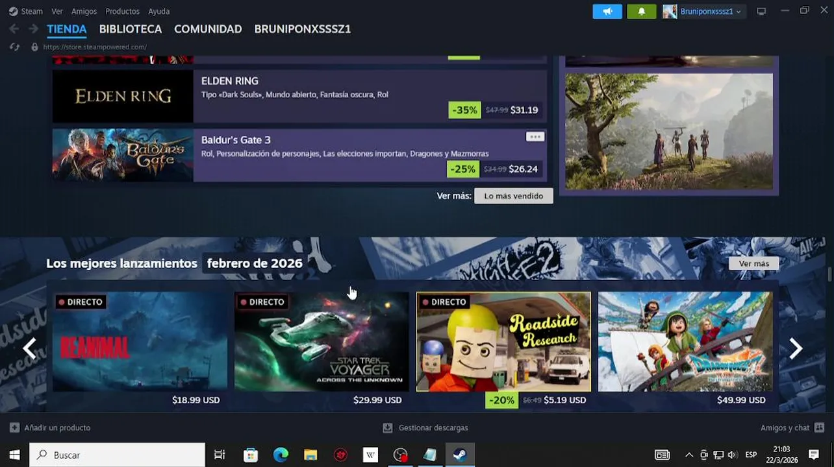The width and height of the screenshot is (834, 467).
Task: Open Task View in the taskbar
Action: pyautogui.click(x=220, y=455)
